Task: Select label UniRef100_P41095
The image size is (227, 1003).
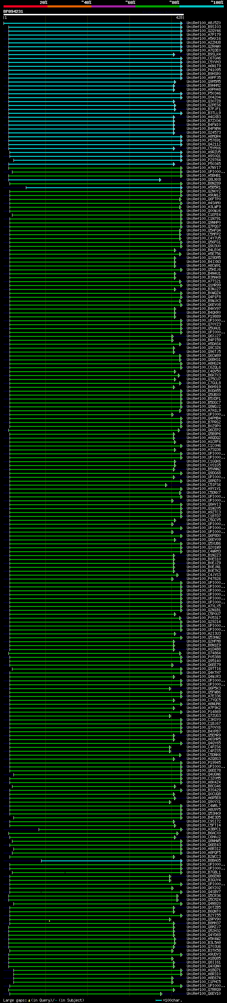Action: pos(204,70)
